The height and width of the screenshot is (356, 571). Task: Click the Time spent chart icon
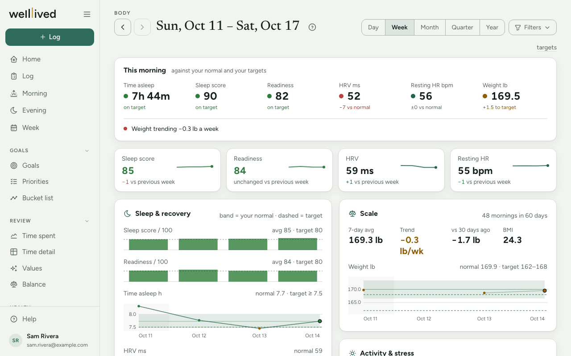(14, 236)
